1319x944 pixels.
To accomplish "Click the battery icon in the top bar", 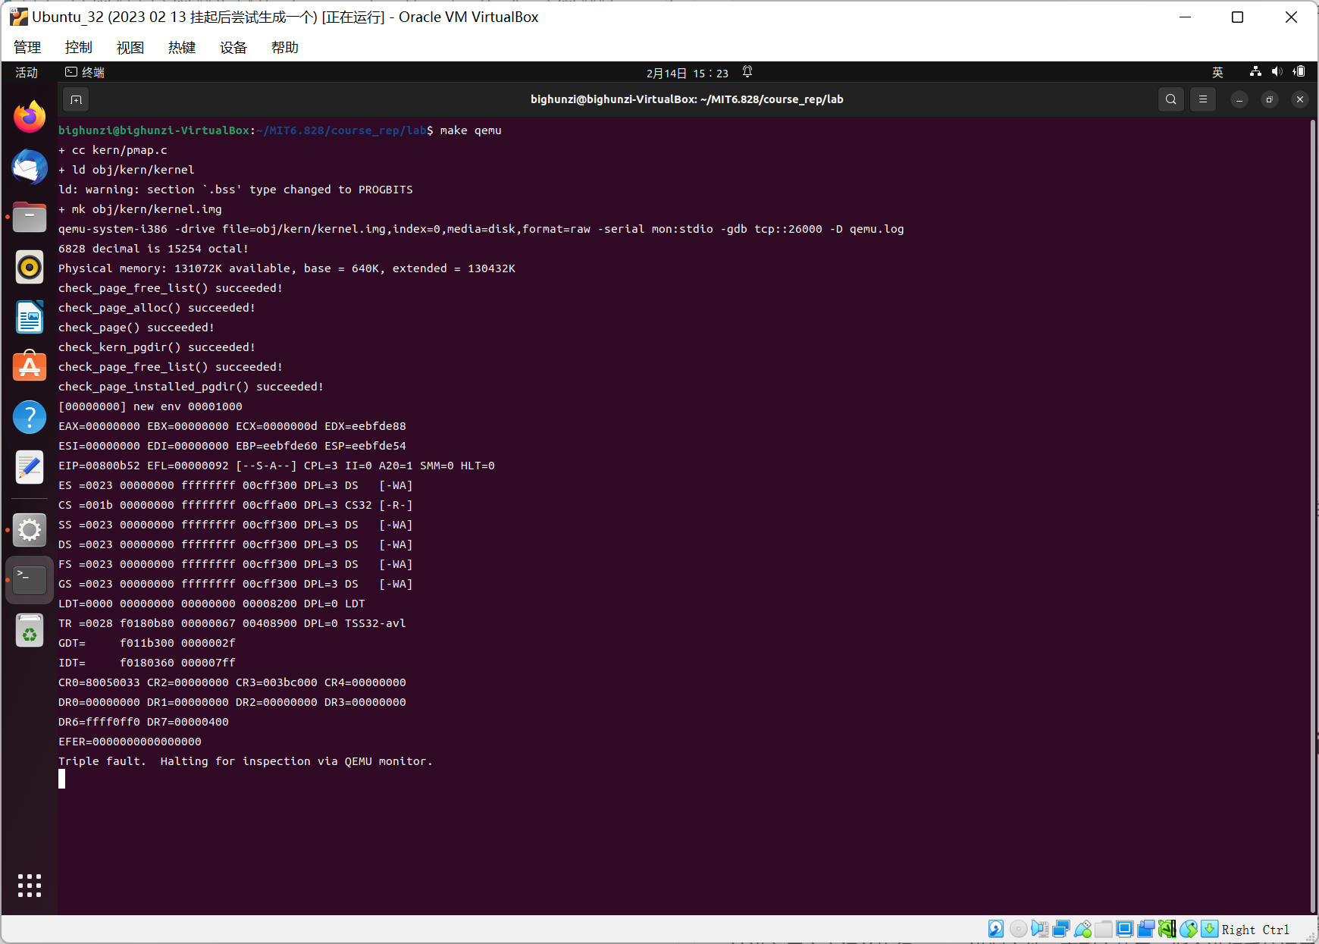I will pyautogui.click(x=1299, y=72).
